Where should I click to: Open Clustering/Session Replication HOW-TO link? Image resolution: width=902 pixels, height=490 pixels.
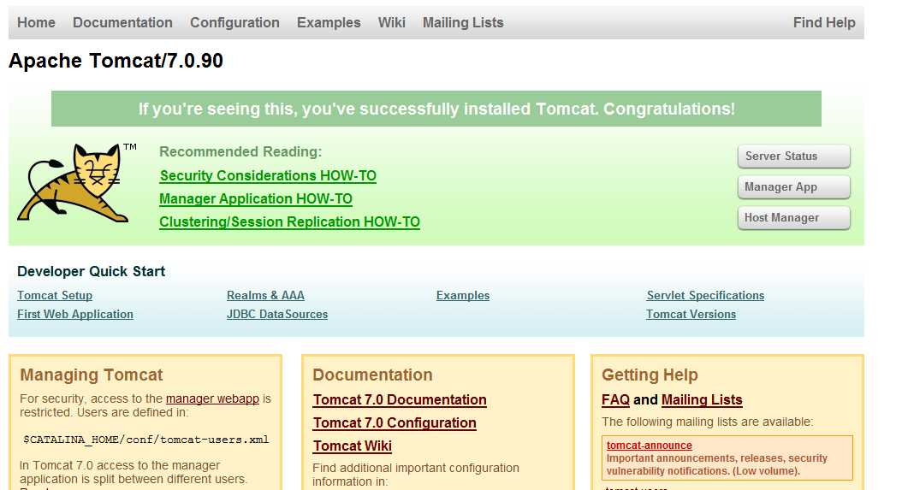click(x=290, y=221)
